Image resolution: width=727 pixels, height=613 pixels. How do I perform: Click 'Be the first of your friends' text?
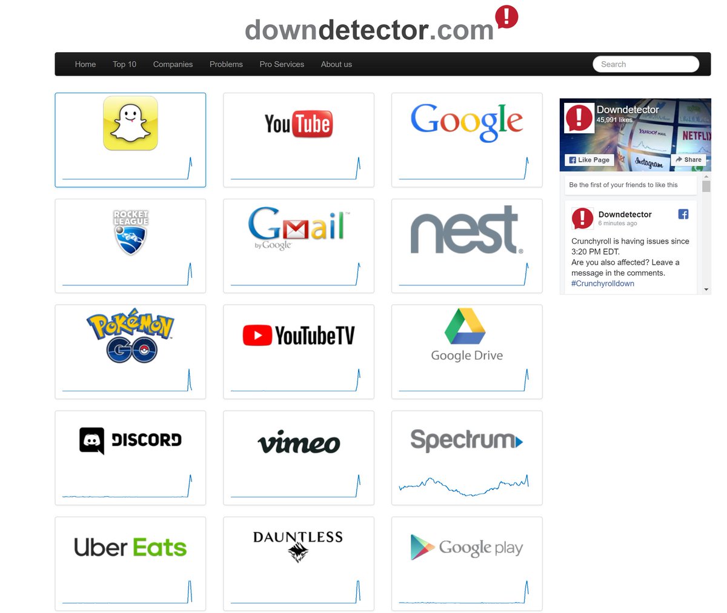[x=623, y=185]
